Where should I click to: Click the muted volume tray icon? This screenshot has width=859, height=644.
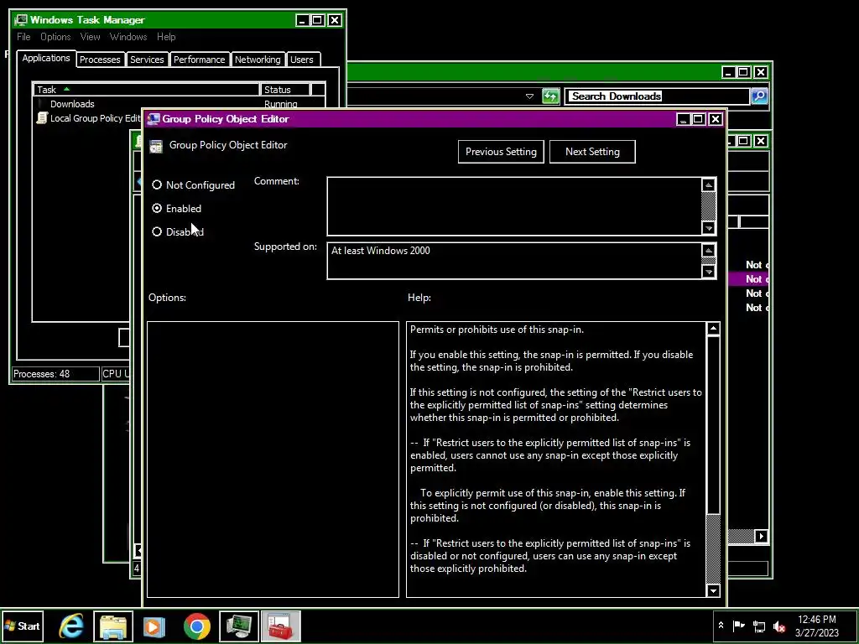click(779, 626)
